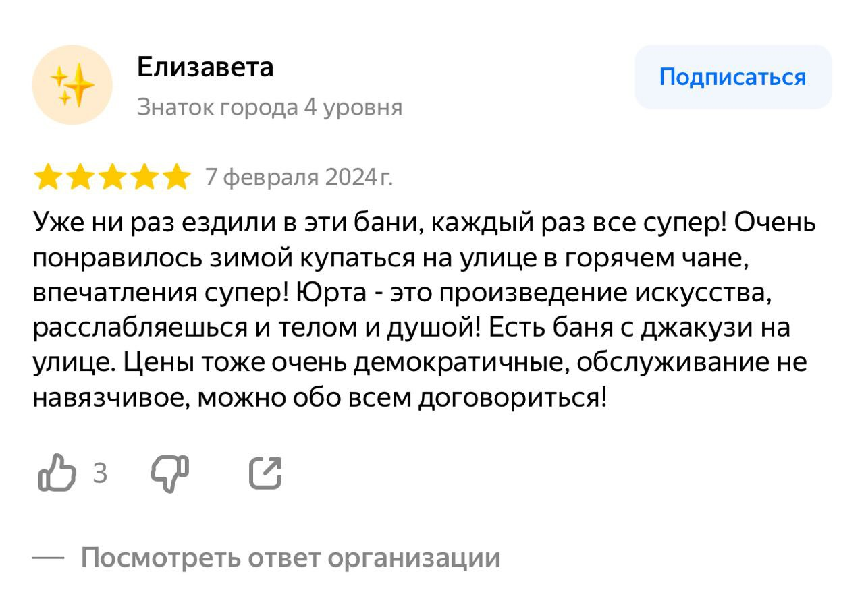864x609 pixels.
Task: Click the like count number 3
Action: pos(100,473)
